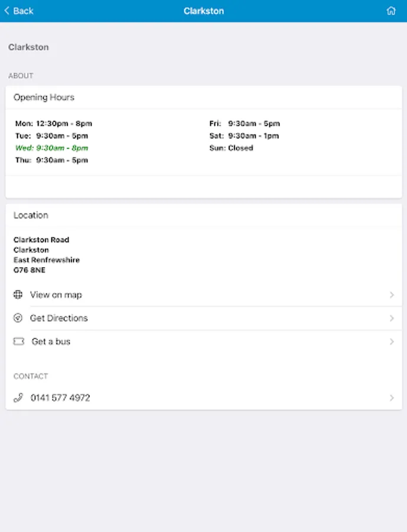Click the back arrow chevron icon
Screen dimensions: 407x532
[7, 11]
